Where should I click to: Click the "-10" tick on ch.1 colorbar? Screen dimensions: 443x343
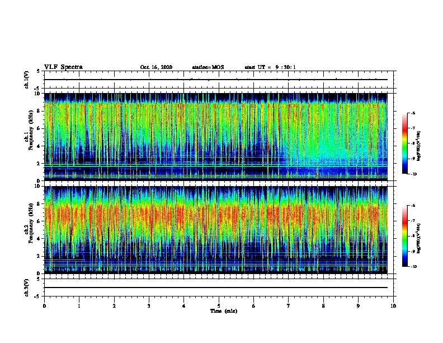click(413, 174)
